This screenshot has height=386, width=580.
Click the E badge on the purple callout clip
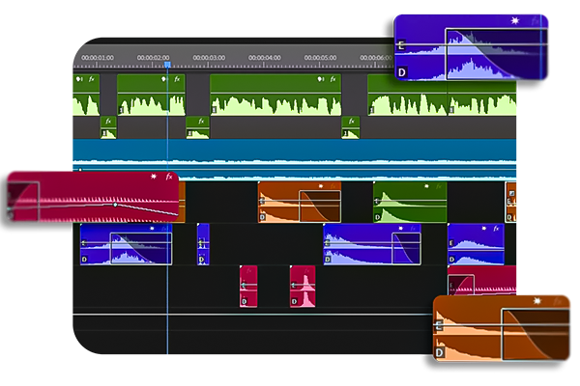(402, 44)
